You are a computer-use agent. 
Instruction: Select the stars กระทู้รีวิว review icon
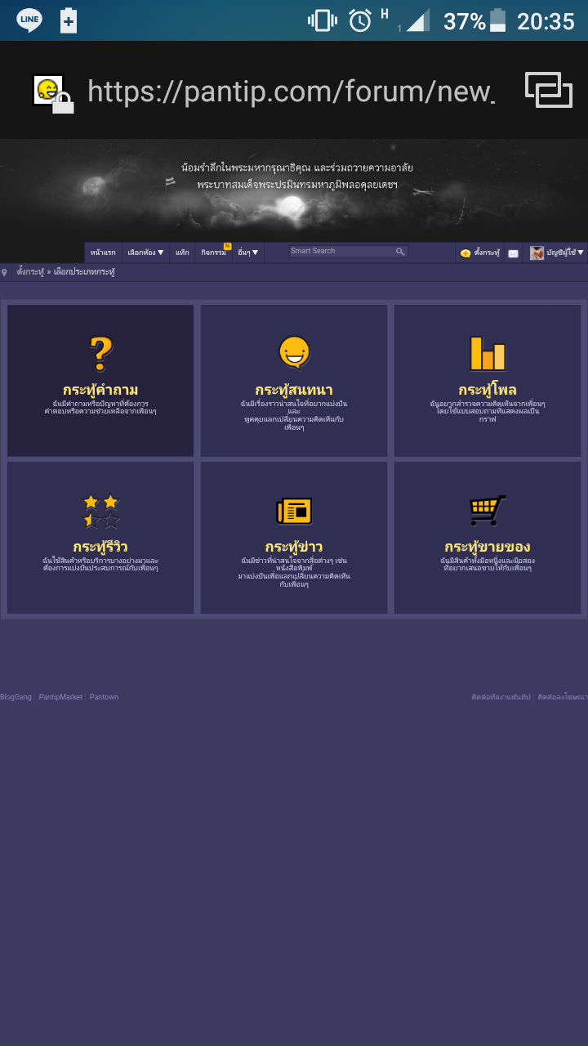(100, 511)
